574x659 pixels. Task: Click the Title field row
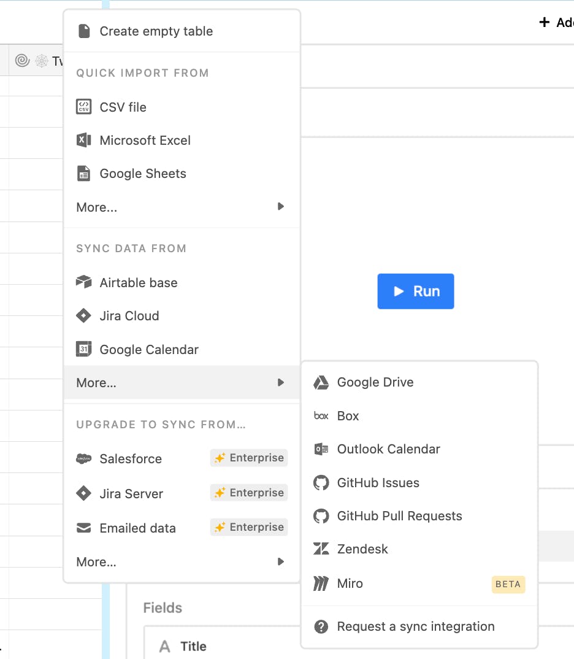tap(223, 643)
